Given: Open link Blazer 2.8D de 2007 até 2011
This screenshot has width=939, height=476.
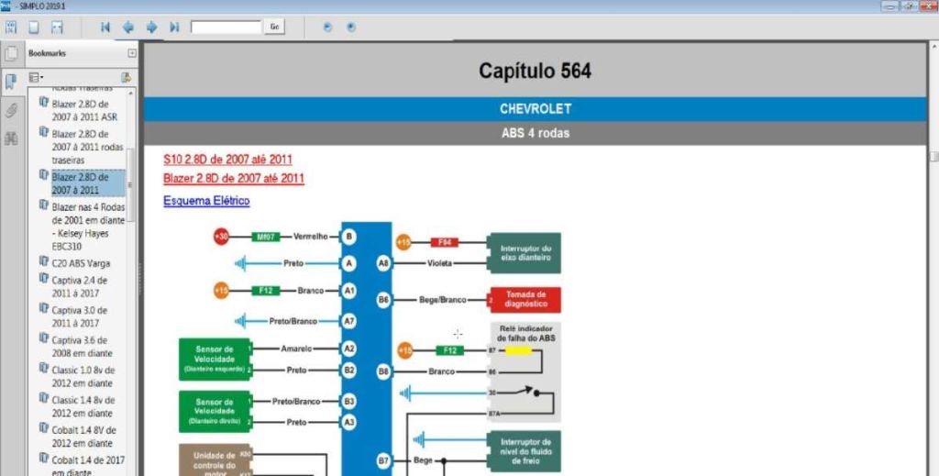Looking at the screenshot, I should pos(234,179).
